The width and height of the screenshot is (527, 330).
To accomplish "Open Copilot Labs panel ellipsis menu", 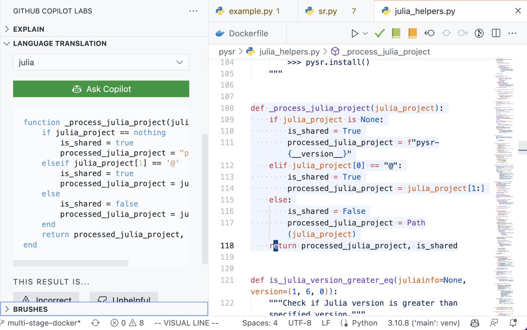I will click(193, 11).
